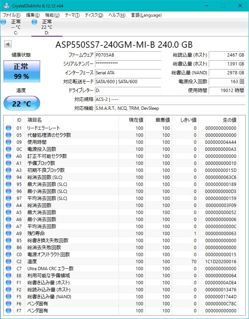Click status icon of 残り寿命 row
Image resolution: width=249 pixels, height=319 pixels.
(8, 233)
